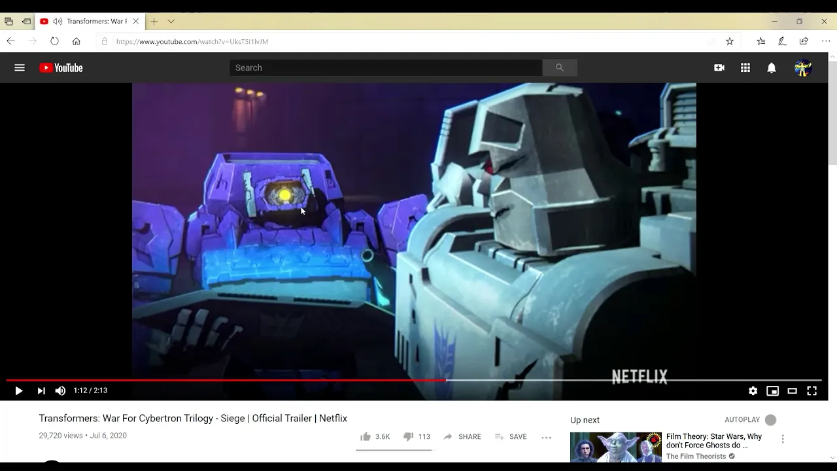Click the 1:12 / 2:13 time display

click(90, 391)
